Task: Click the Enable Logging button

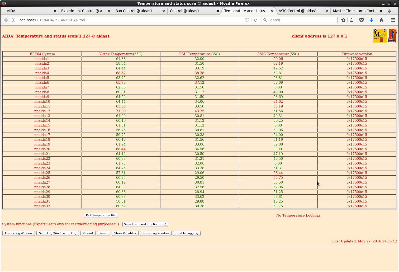Action: [187, 233]
